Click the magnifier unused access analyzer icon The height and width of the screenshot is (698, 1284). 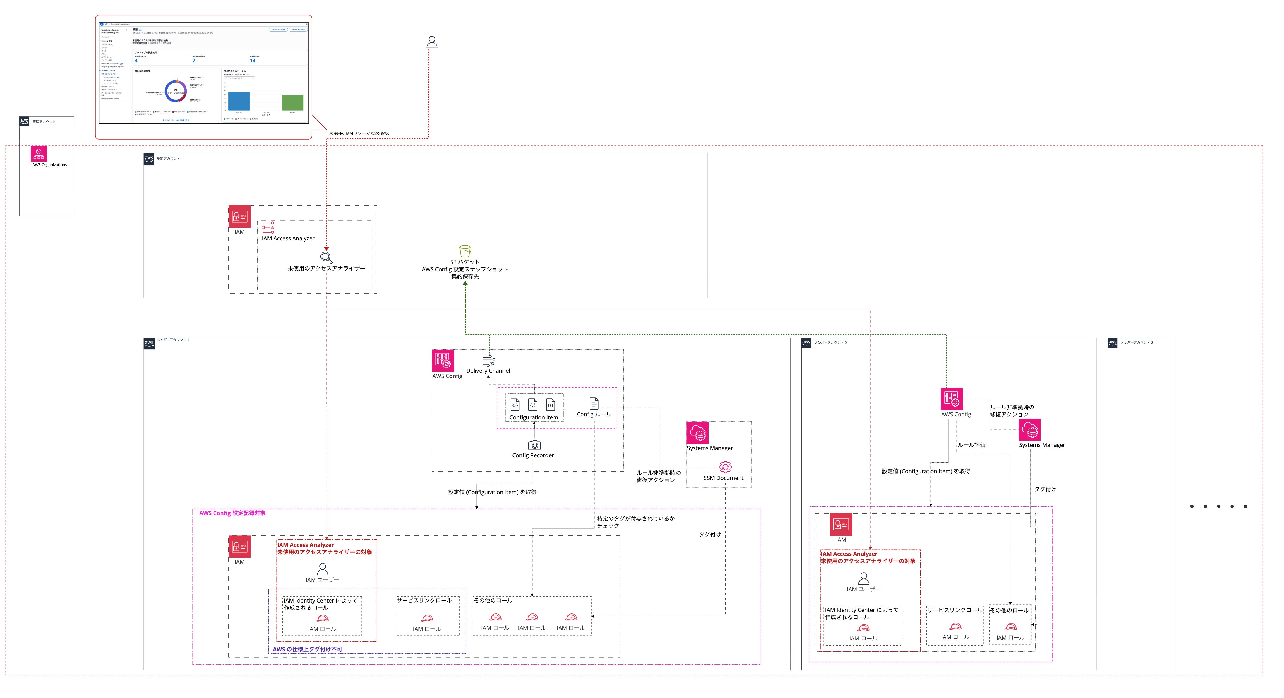[326, 257]
